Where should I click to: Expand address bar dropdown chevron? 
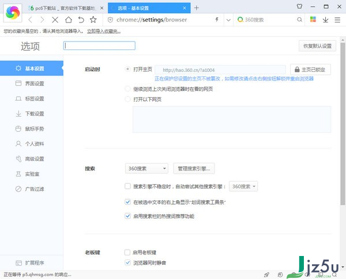[x=228, y=20]
